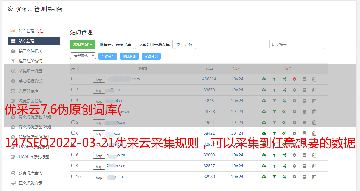Open the 新手必读 guide button
This screenshot has height=191, width=360.
tap(185, 44)
